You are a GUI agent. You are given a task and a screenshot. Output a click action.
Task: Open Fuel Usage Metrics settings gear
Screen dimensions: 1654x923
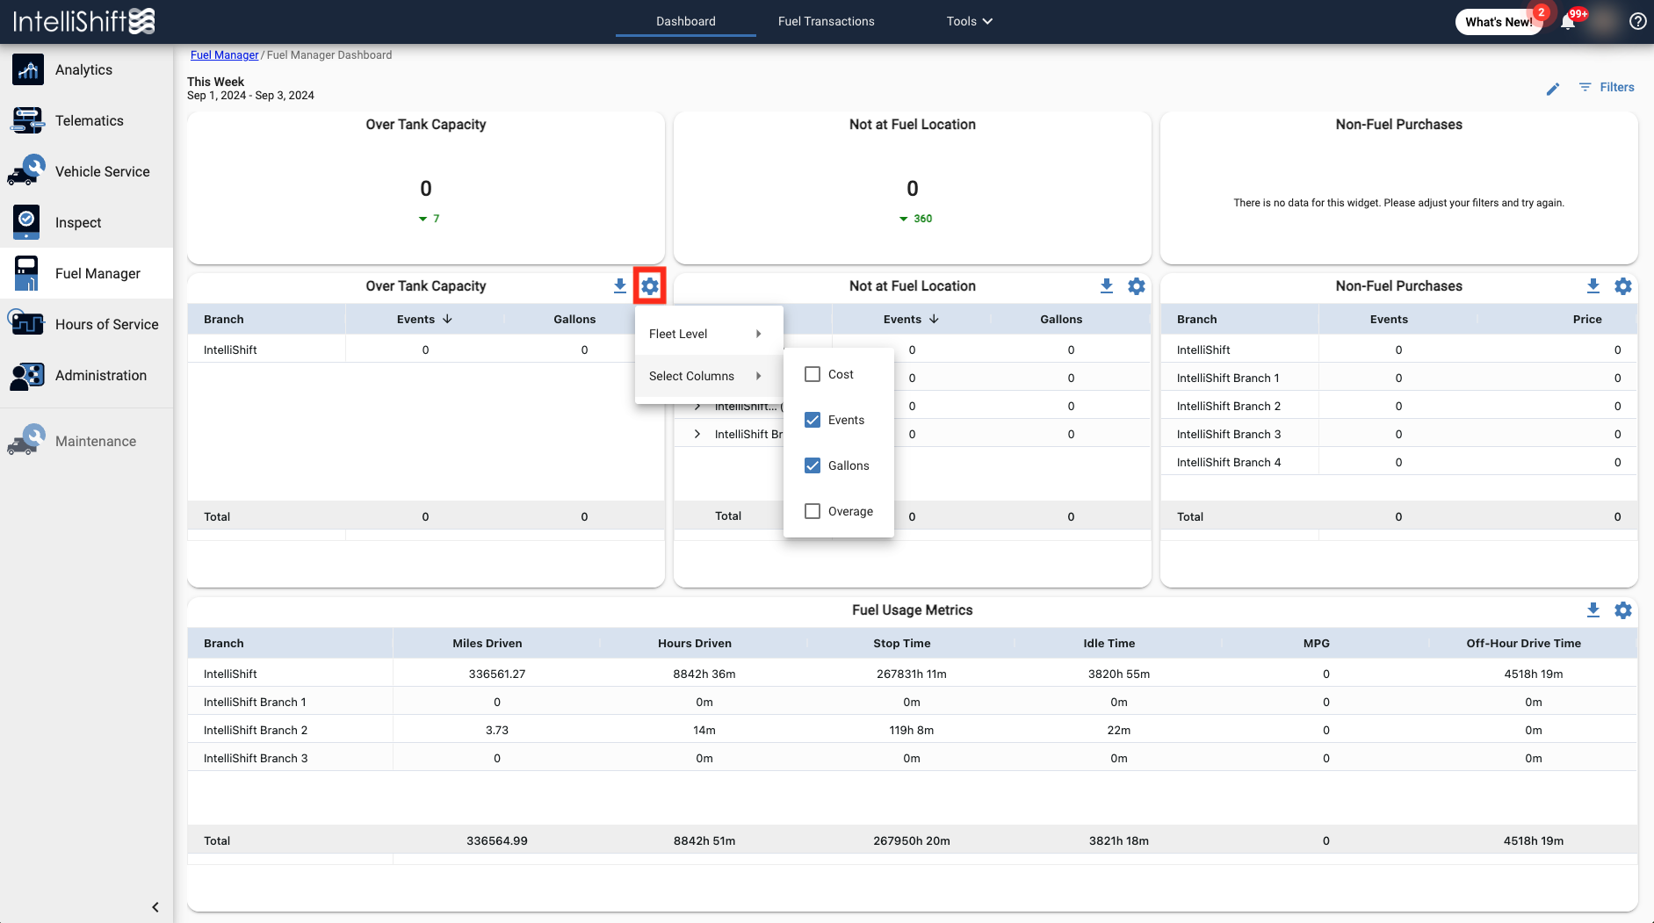[x=1623, y=610]
